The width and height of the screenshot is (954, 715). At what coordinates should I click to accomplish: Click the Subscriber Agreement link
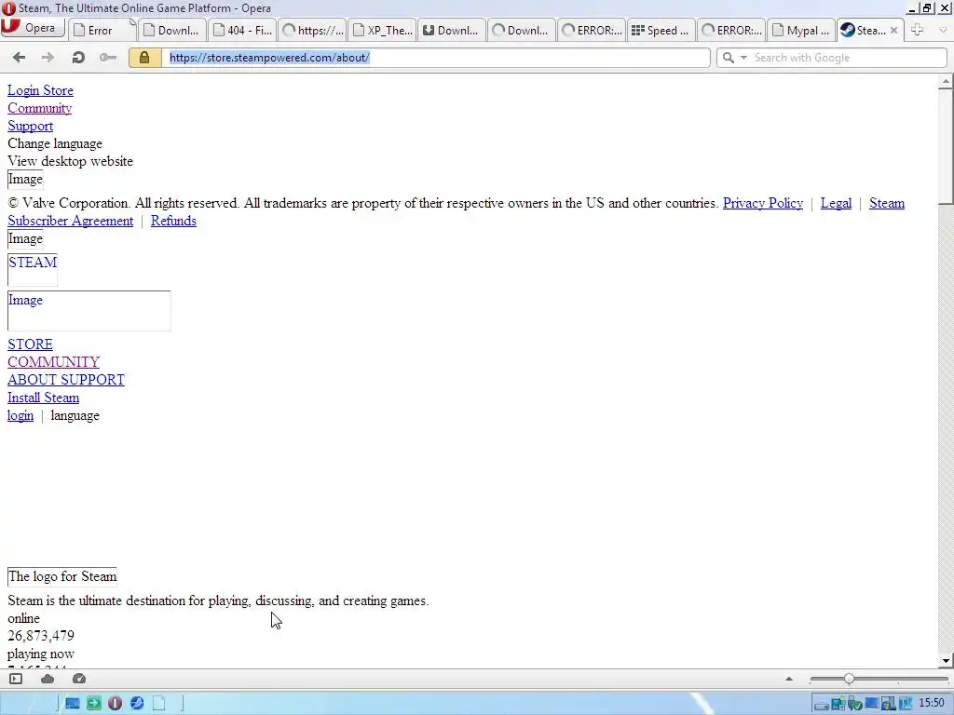point(70,221)
